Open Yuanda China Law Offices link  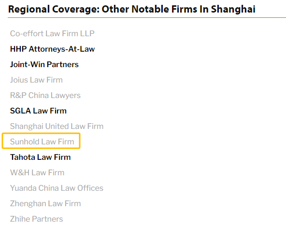[57, 188]
